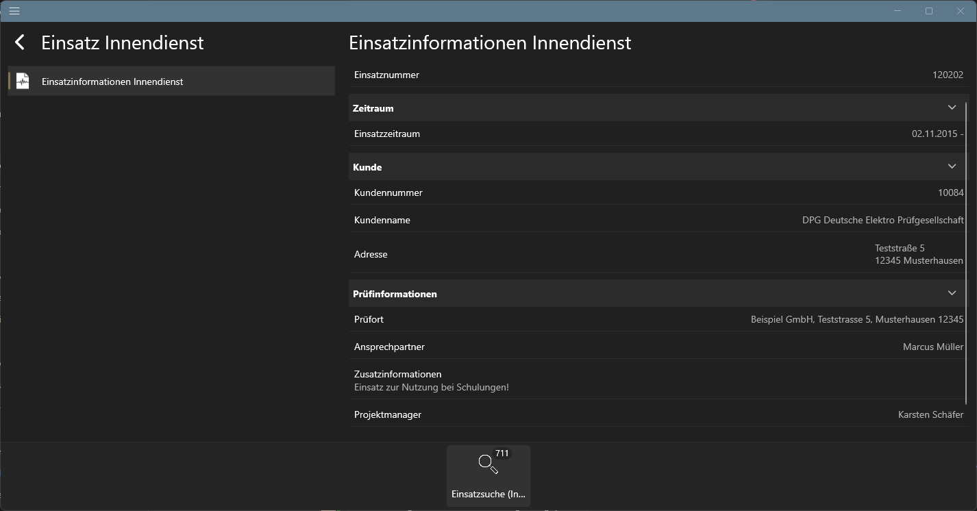Viewport: 977px width, 511px height.
Task: Click the DPG Deutsche Elektro Prüfgesellschaft name
Action: (x=883, y=221)
